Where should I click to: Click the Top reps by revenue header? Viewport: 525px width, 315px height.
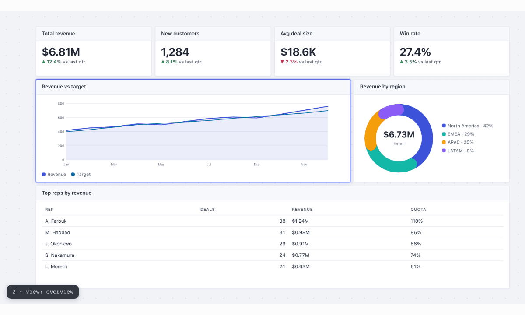[273, 193]
